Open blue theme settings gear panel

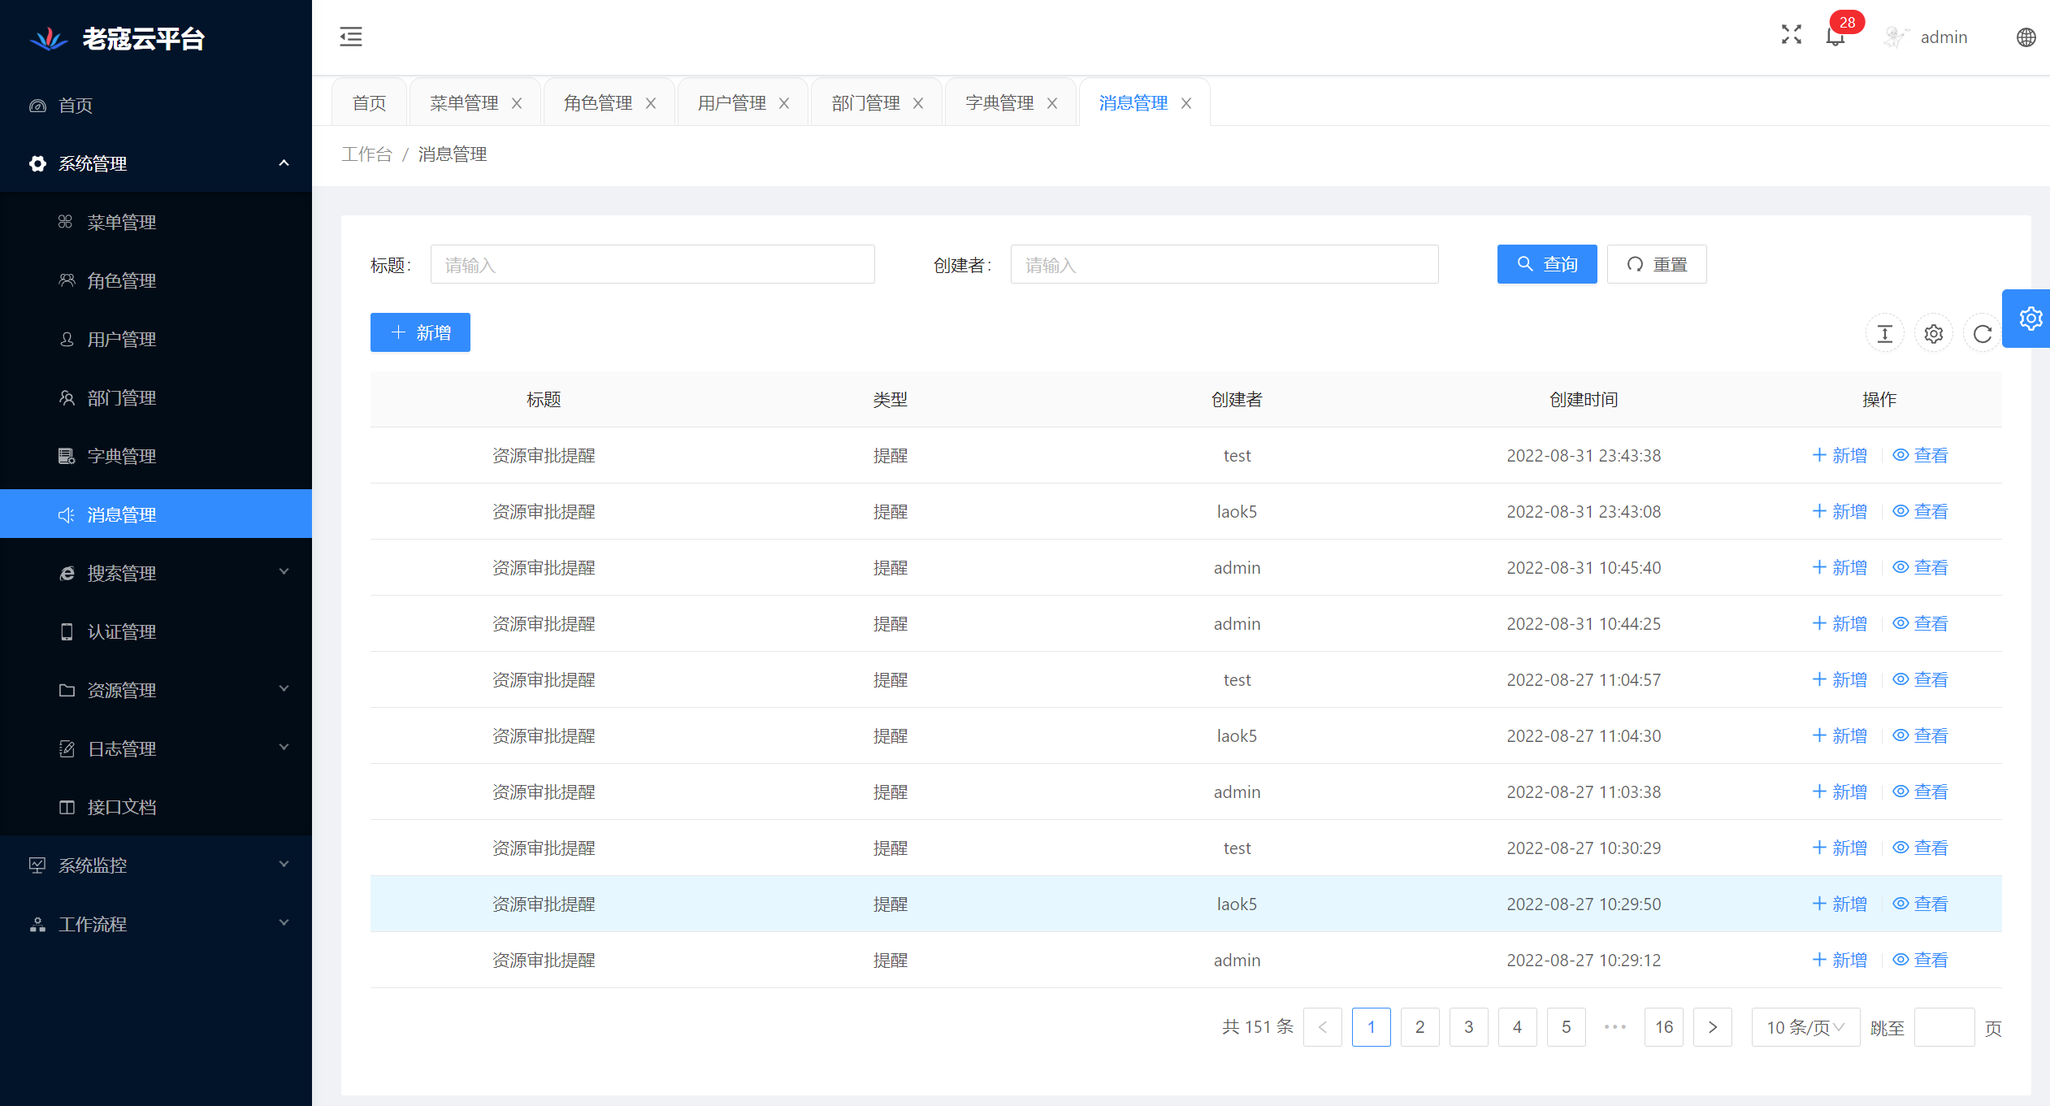tap(2030, 319)
